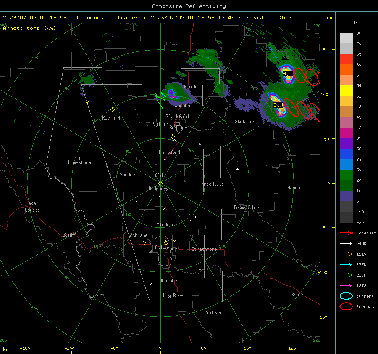
Task: Select the magenta 39-42 dBZ color swatch
Action: pos(346,133)
